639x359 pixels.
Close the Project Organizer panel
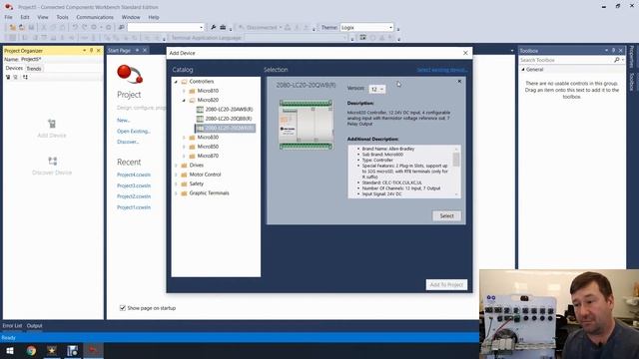tap(99, 51)
